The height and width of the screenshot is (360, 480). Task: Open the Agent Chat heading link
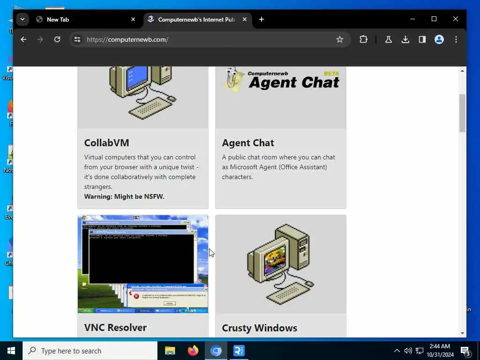(248, 143)
